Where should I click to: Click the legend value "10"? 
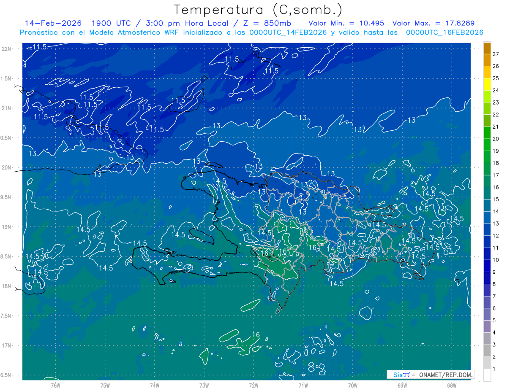(x=496, y=260)
